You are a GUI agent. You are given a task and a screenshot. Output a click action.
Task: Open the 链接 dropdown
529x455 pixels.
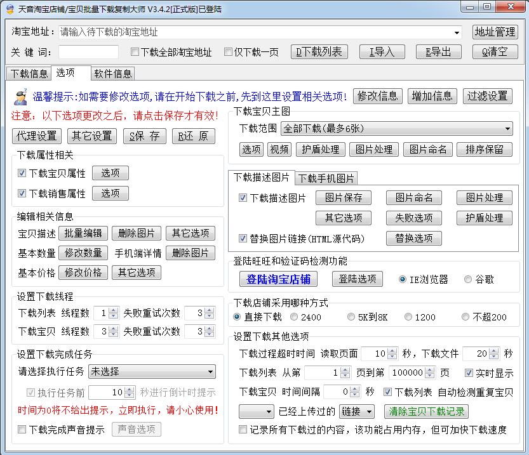click(x=357, y=411)
